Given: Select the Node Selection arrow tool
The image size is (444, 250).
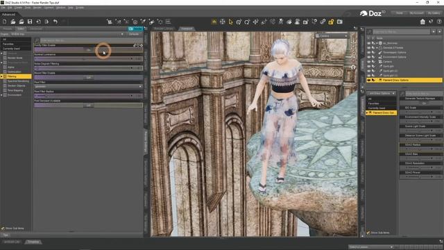Looking at the screenshot, I should [230, 22].
